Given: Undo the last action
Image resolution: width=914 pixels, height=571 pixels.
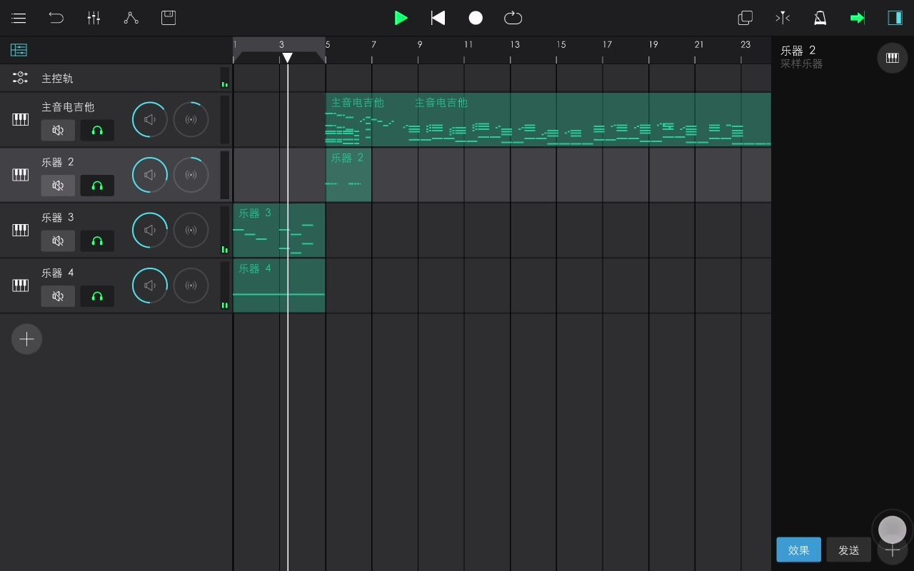Looking at the screenshot, I should pos(56,18).
